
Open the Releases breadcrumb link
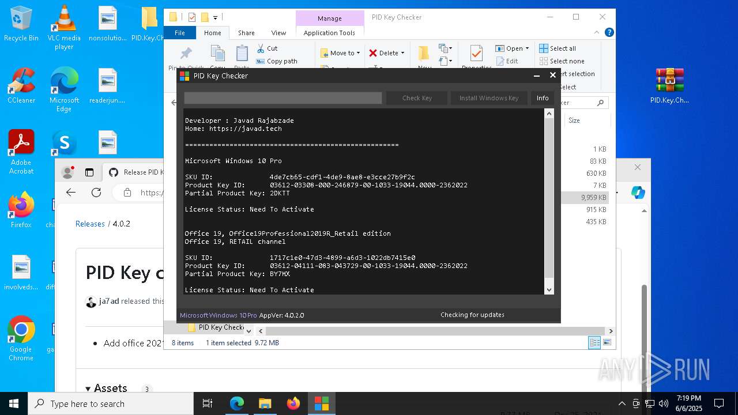[90, 224]
